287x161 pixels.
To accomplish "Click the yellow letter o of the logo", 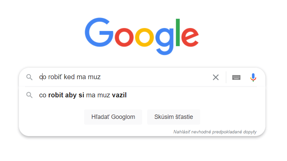I will click(144, 37).
